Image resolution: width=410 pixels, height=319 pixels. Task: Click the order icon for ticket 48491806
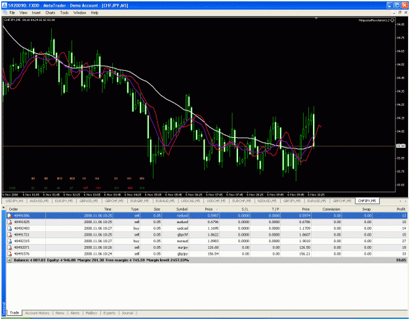click(x=9, y=216)
